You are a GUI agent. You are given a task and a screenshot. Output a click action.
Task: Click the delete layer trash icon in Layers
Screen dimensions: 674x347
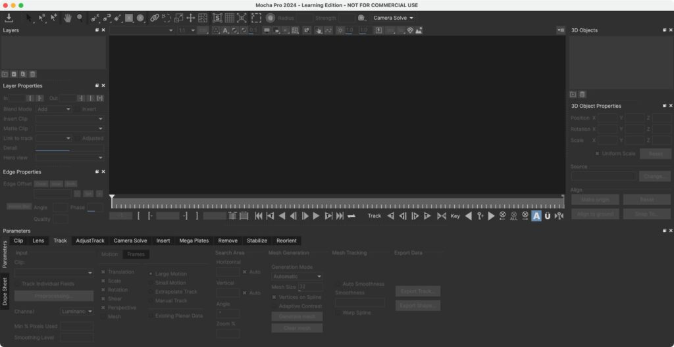pos(33,74)
